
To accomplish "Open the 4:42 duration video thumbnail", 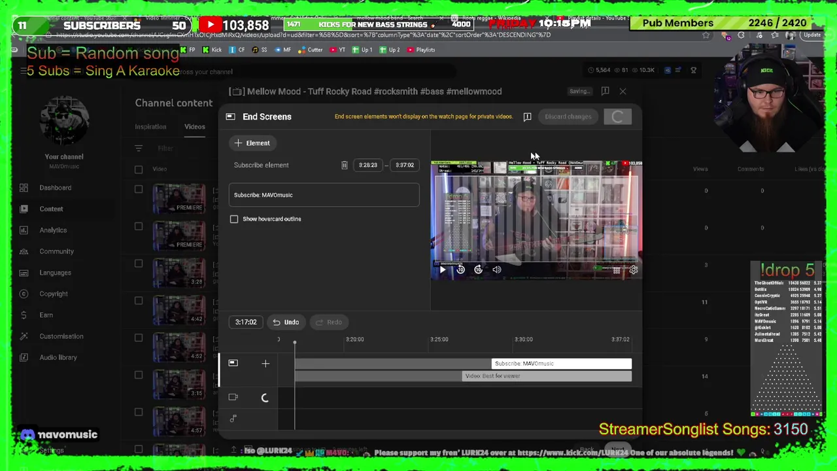I will click(x=179, y=310).
